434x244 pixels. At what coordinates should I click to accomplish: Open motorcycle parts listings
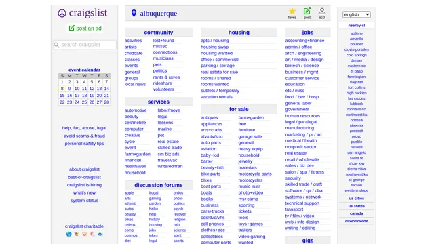coord(255,174)
